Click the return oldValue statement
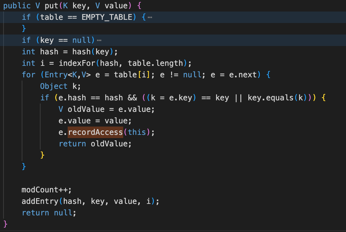 point(95,144)
